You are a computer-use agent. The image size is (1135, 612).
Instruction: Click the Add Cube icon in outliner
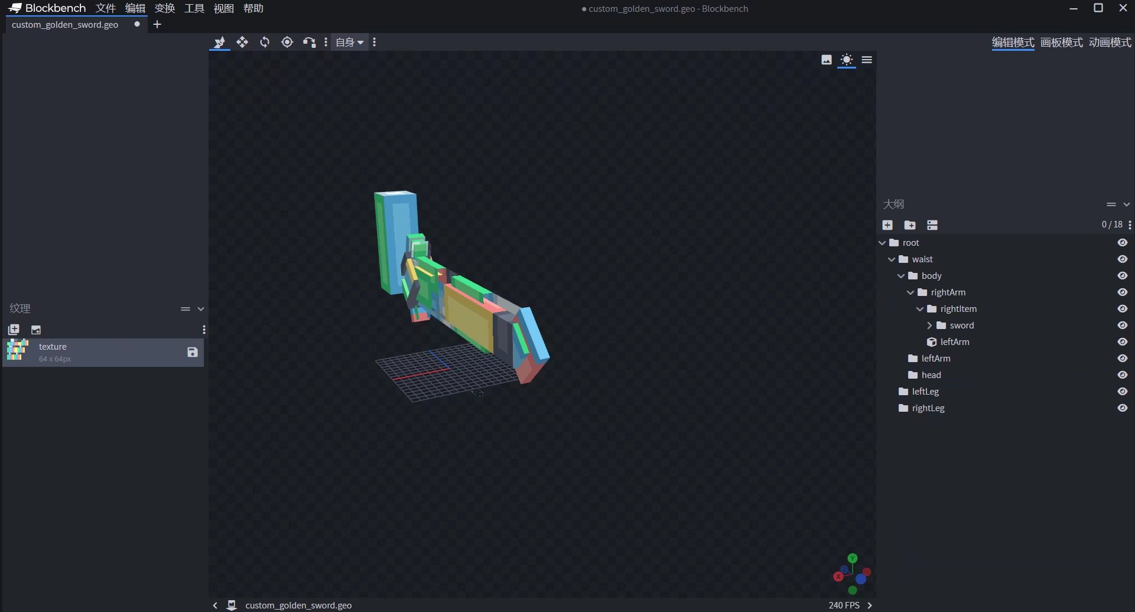(887, 225)
